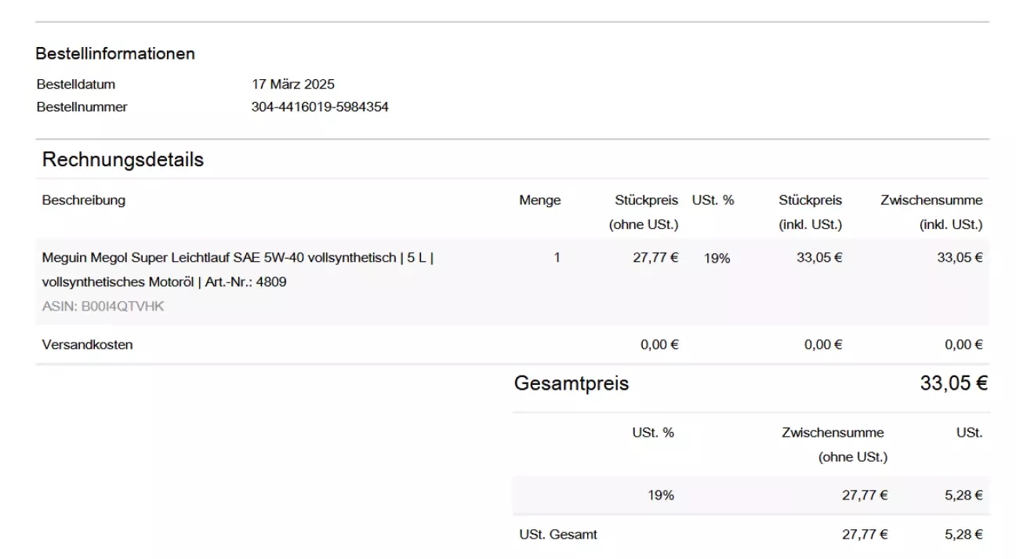Click the Stückpreis (ohne USt.) column header
Screen dimensions: 1016x559
(x=646, y=212)
